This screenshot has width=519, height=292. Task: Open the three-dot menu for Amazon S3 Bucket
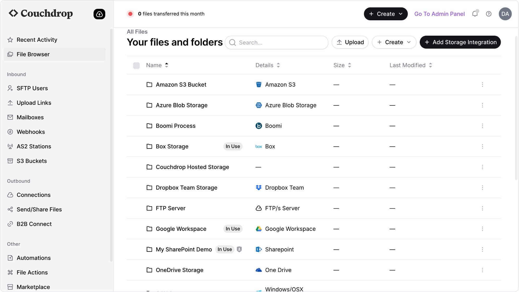(483, 85)
